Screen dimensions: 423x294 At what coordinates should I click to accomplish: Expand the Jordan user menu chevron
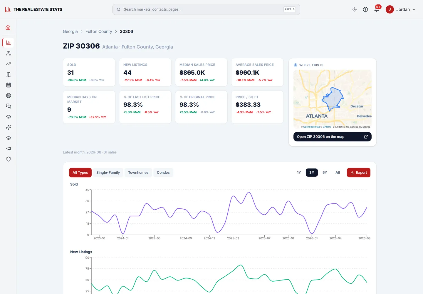point(414,9)
